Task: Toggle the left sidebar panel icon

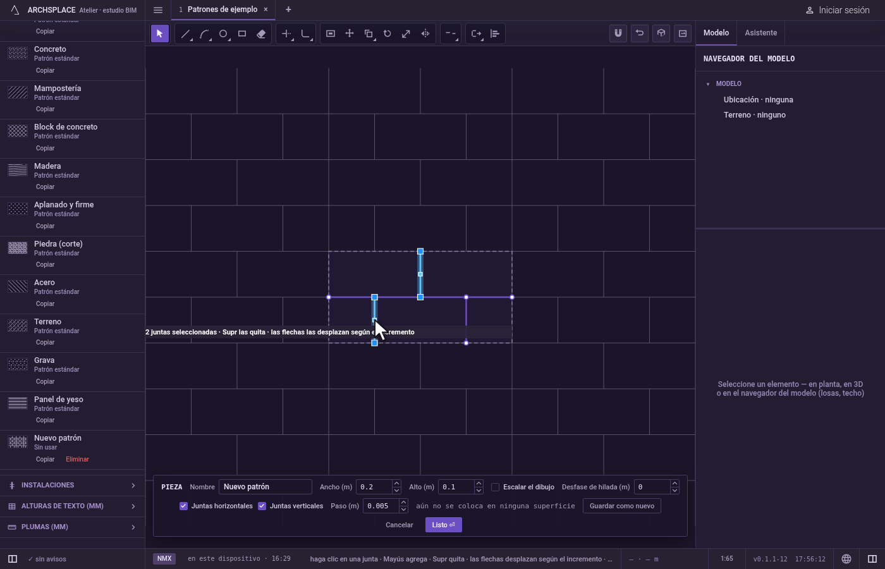Action: point(13,559)
